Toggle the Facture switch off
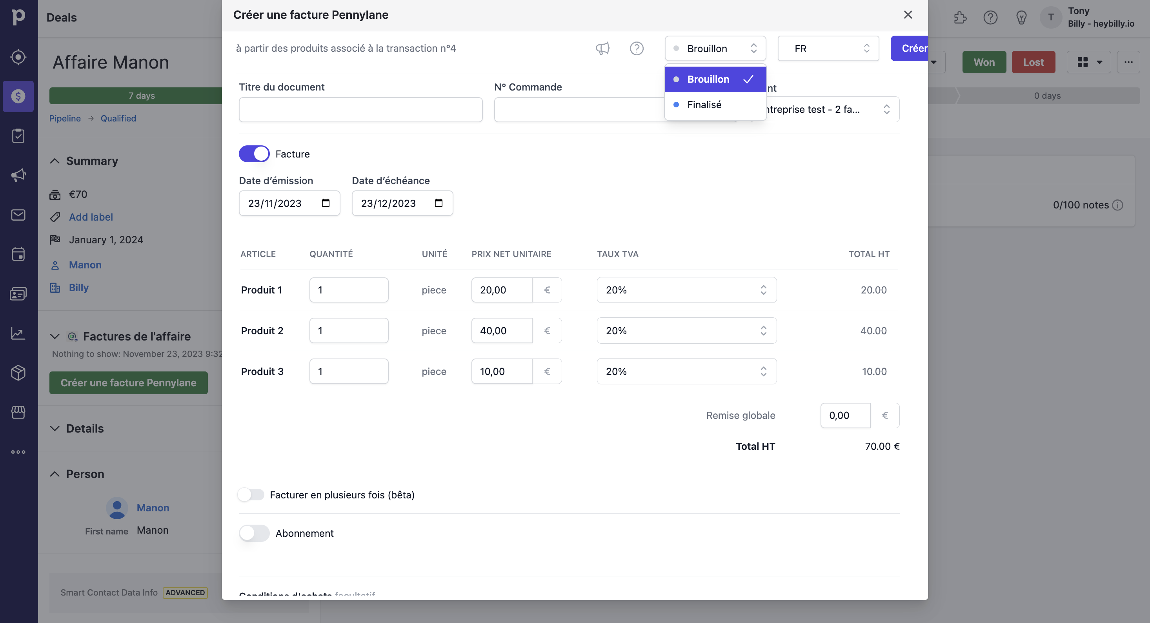1150x623 pixels. (254, 154)
